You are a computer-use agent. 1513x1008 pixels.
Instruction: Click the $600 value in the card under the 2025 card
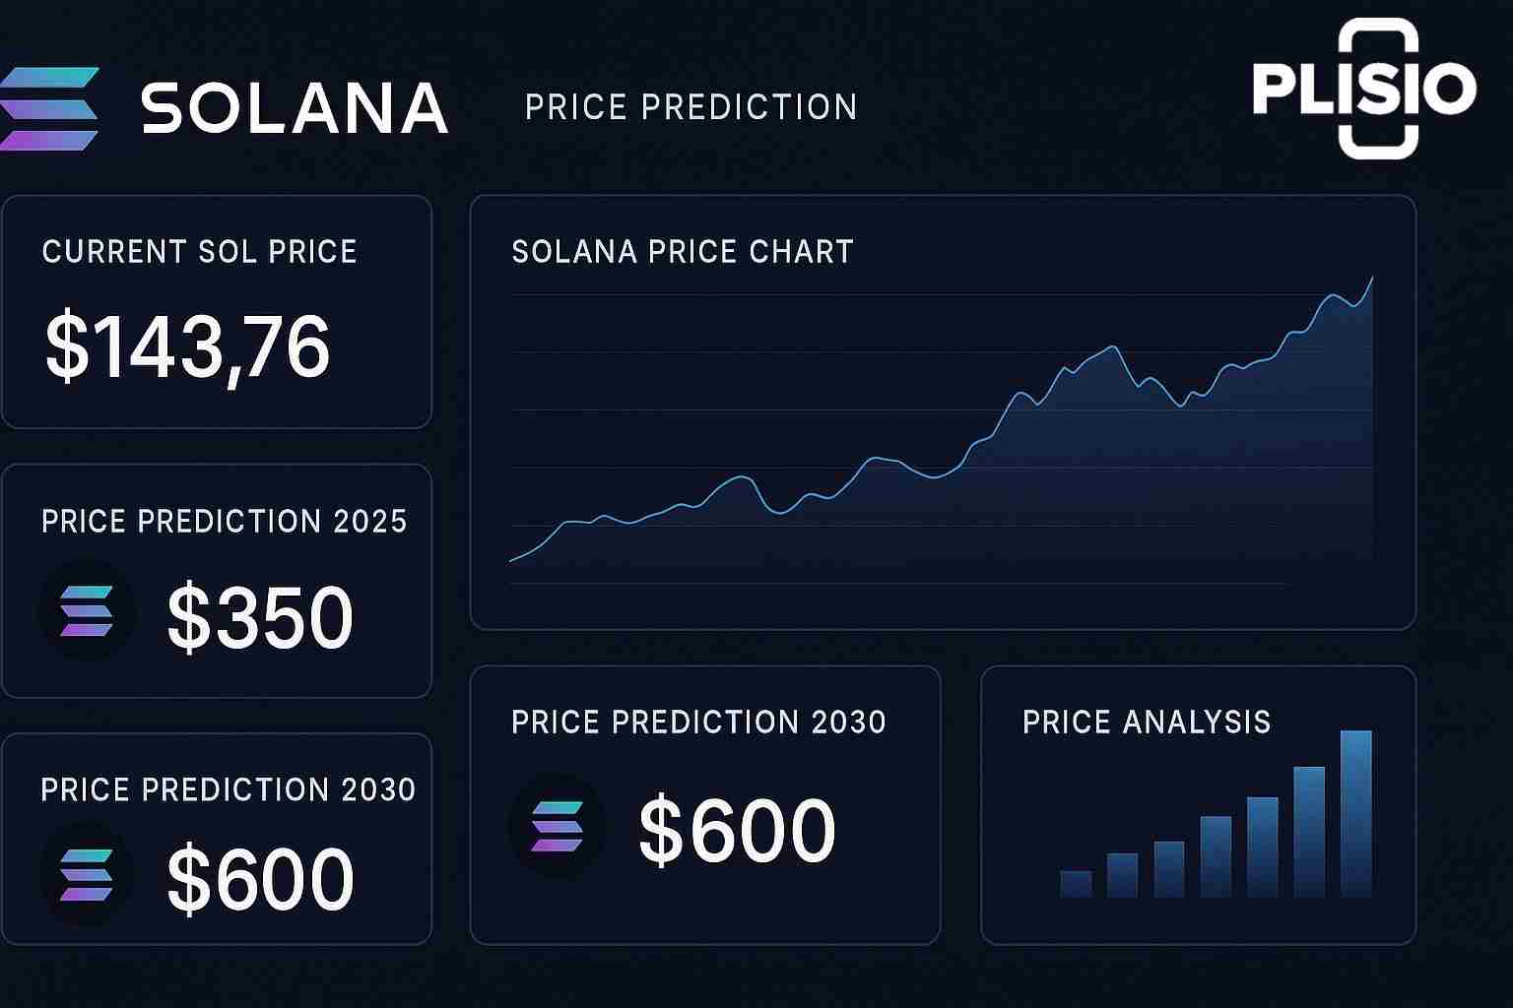[260, 879]
